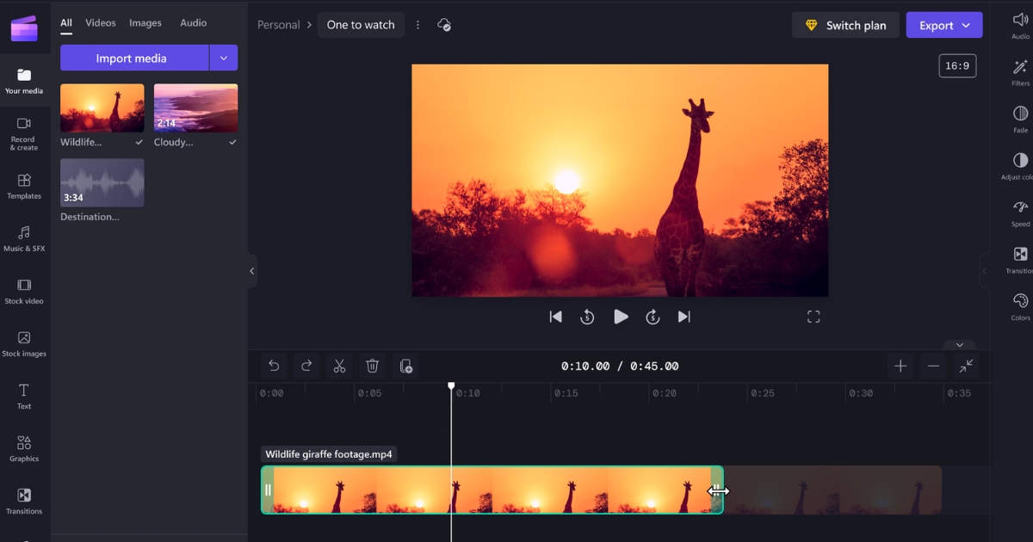This screenshot has height=542, width=1033.
Task: Switch to the Audio tab
Action: click(193, 22)
